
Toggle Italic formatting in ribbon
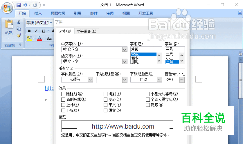tap(36, 31)
